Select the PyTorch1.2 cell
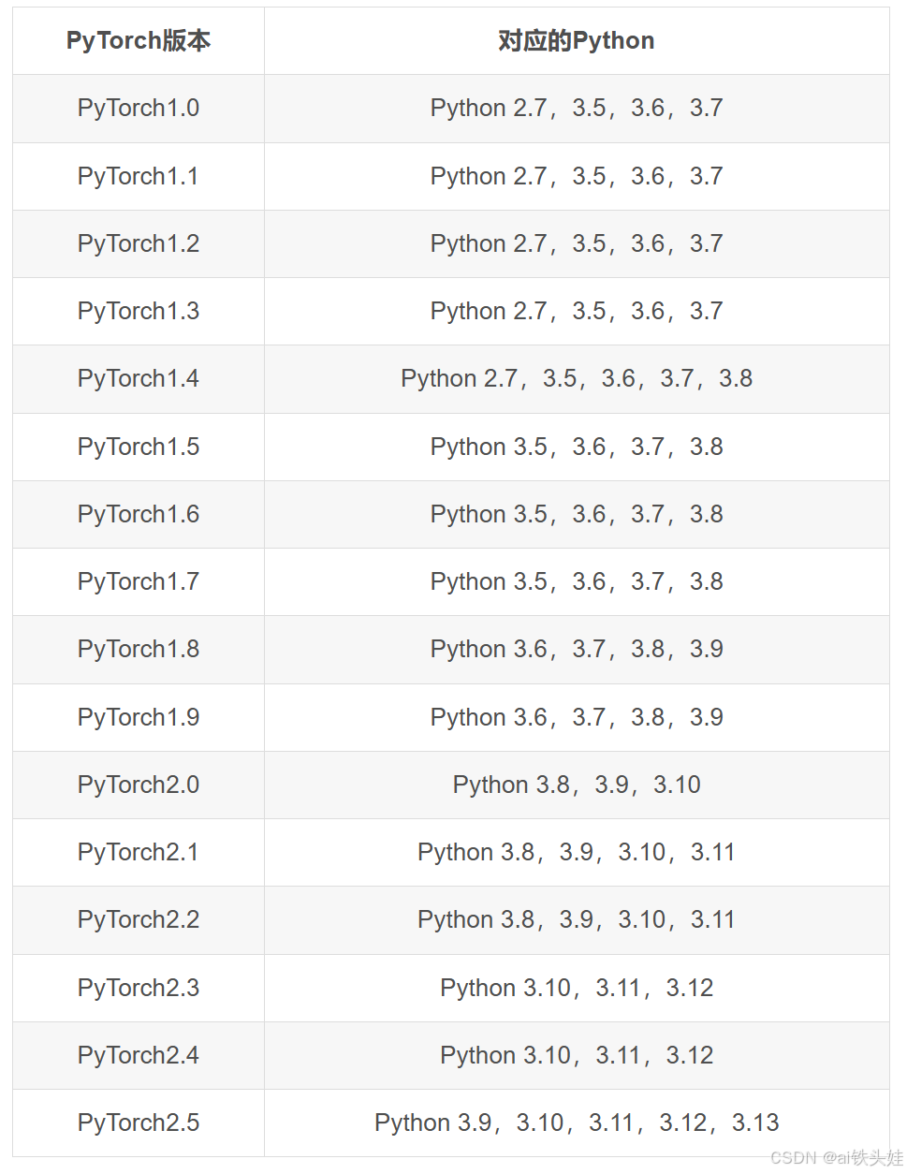The height and width of the screenshot is (1174, 907). pyautogui.click(x=139, y=244)
